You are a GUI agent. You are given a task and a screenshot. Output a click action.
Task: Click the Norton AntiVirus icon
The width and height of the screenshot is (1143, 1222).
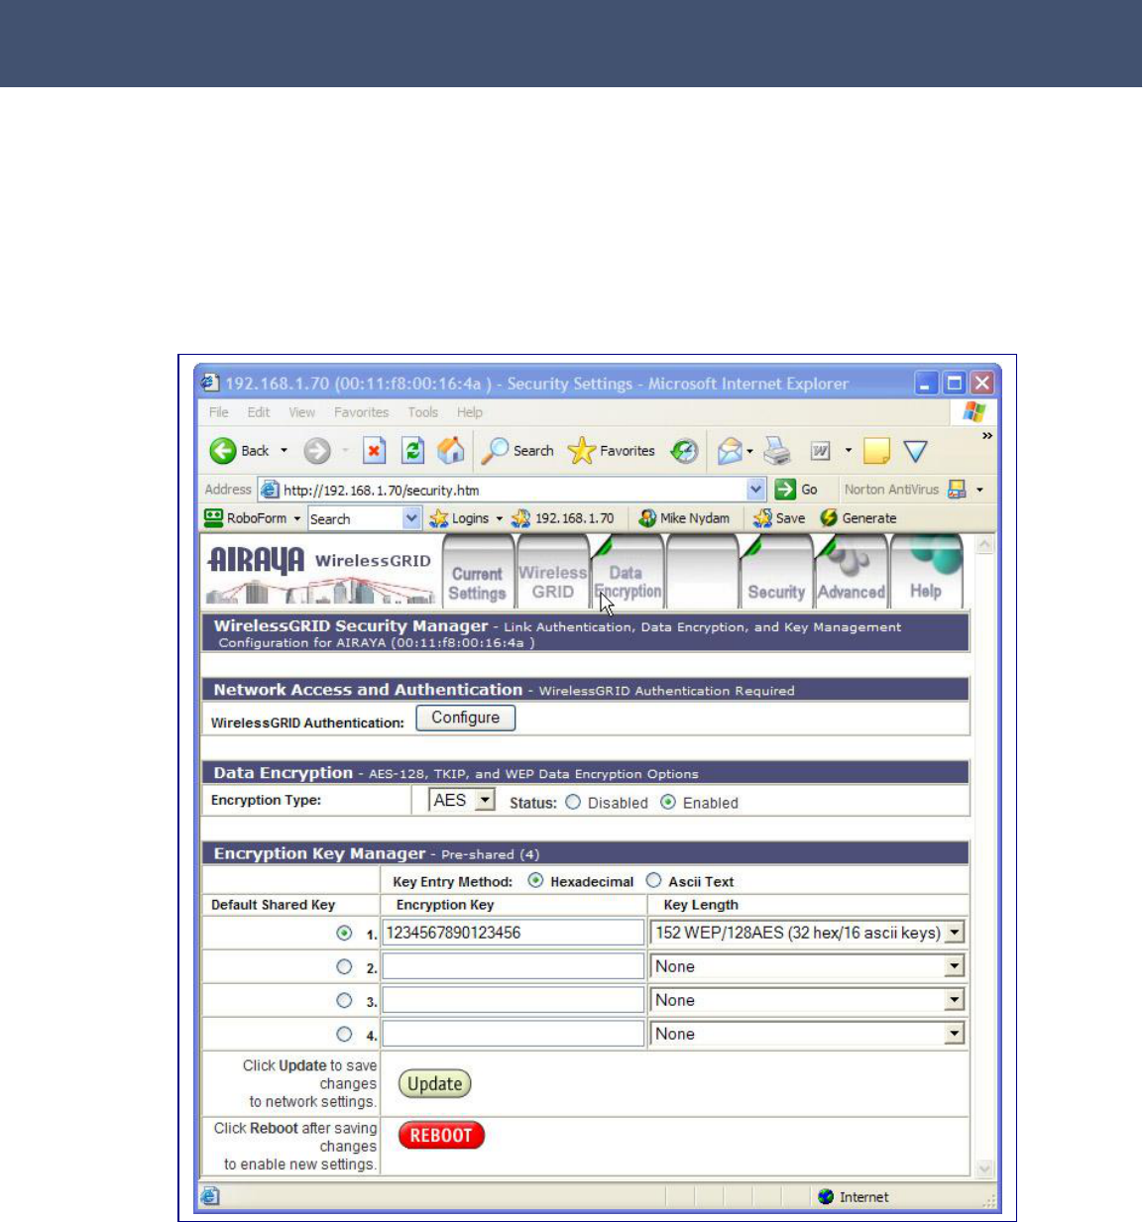[x=957, y=489]
